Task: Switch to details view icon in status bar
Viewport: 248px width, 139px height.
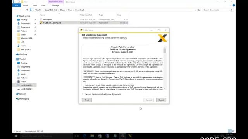Action: (230, 131)
